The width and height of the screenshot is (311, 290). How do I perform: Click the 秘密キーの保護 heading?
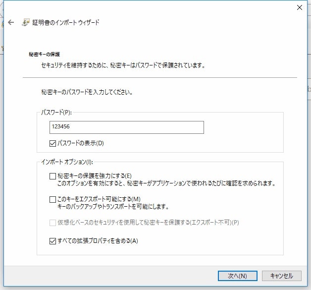pyautogui.click(x=45, y=54)
